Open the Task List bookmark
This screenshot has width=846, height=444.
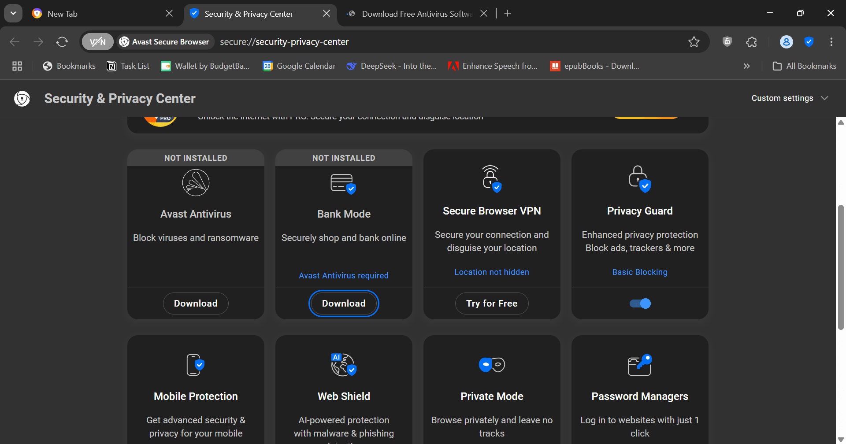pos(128,66)
